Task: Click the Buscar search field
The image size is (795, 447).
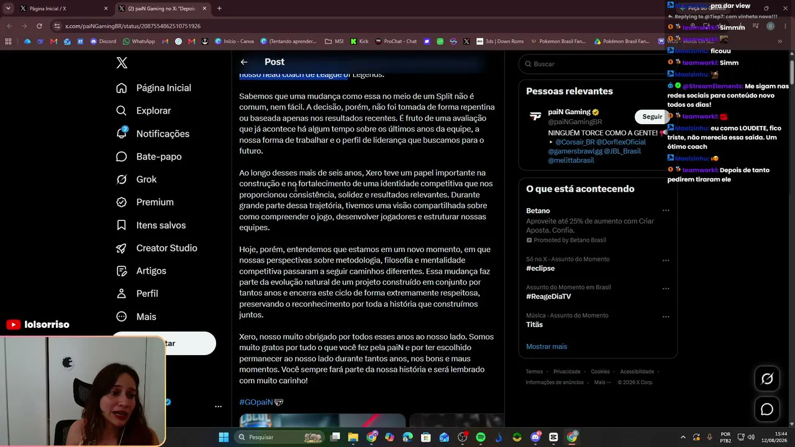Action: tap(597, 64)
